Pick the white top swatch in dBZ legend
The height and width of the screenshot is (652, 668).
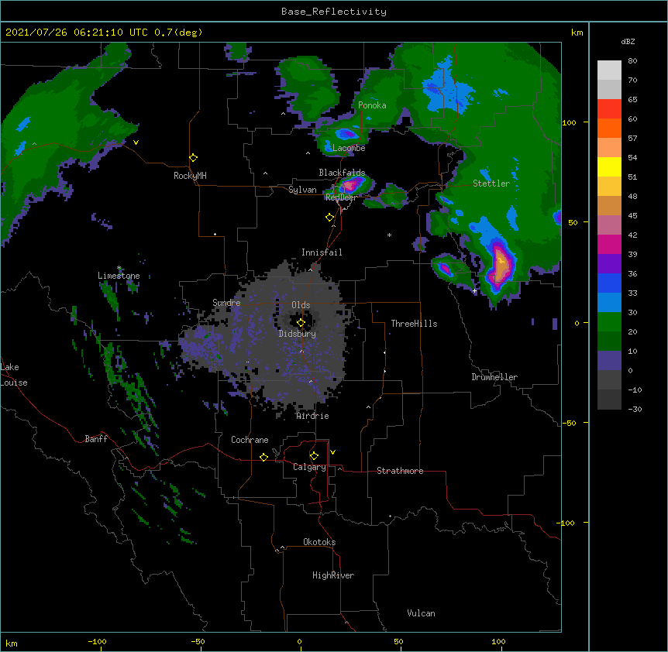click(609, 70)
